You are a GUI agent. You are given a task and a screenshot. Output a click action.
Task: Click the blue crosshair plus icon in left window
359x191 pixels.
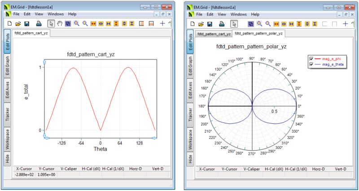(x=162, y=23)
